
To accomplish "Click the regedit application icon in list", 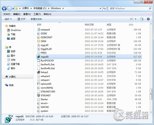I will coord(38,57).
